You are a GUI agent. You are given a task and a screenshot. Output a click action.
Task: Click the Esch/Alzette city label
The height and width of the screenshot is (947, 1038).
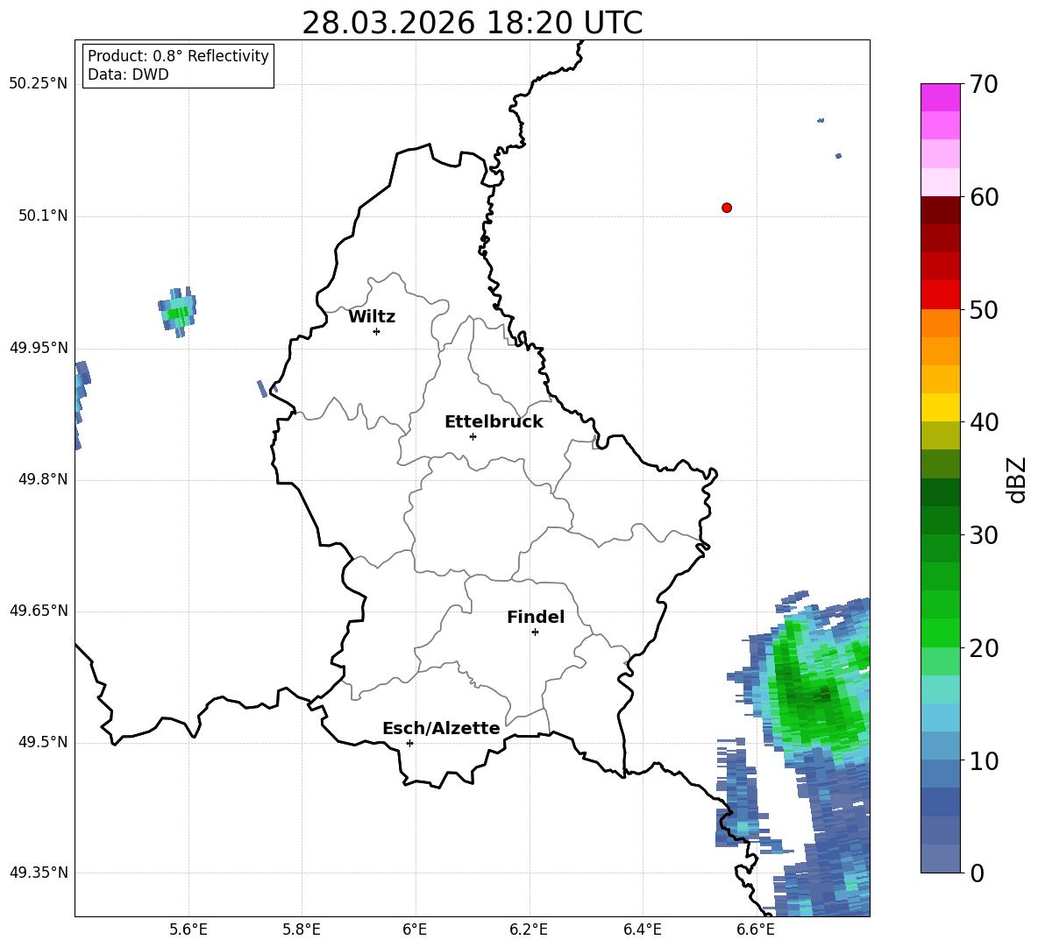pyautogui.click(x=441, y=728)
